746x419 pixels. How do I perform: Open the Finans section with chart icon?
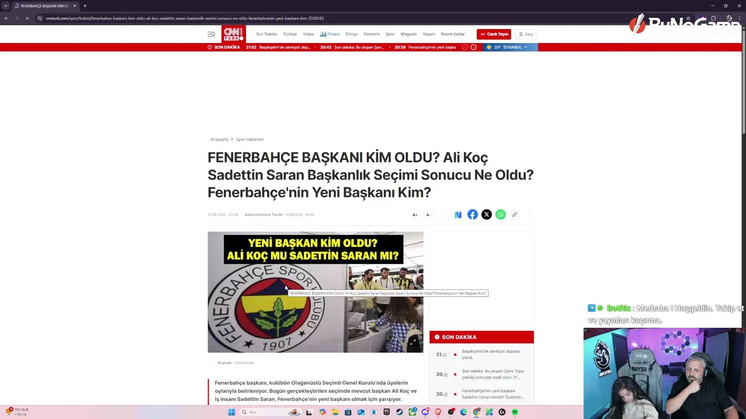click(x=330, y=34)
